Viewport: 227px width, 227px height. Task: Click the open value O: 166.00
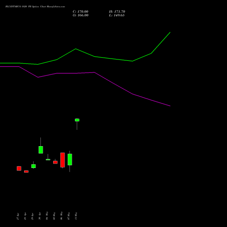[x=80, y=15]
